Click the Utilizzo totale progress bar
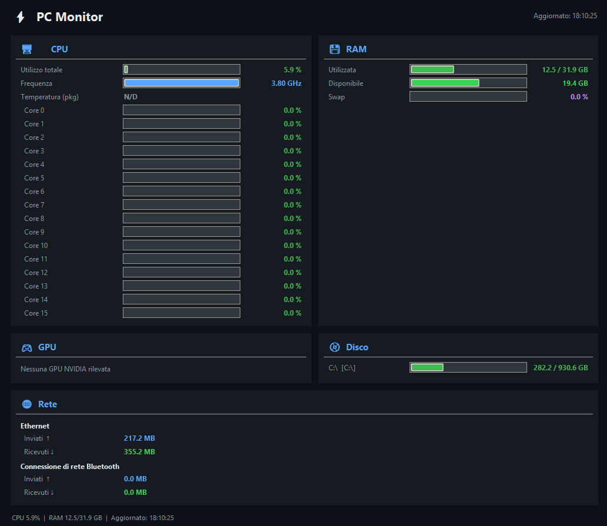 click(182, 70)
